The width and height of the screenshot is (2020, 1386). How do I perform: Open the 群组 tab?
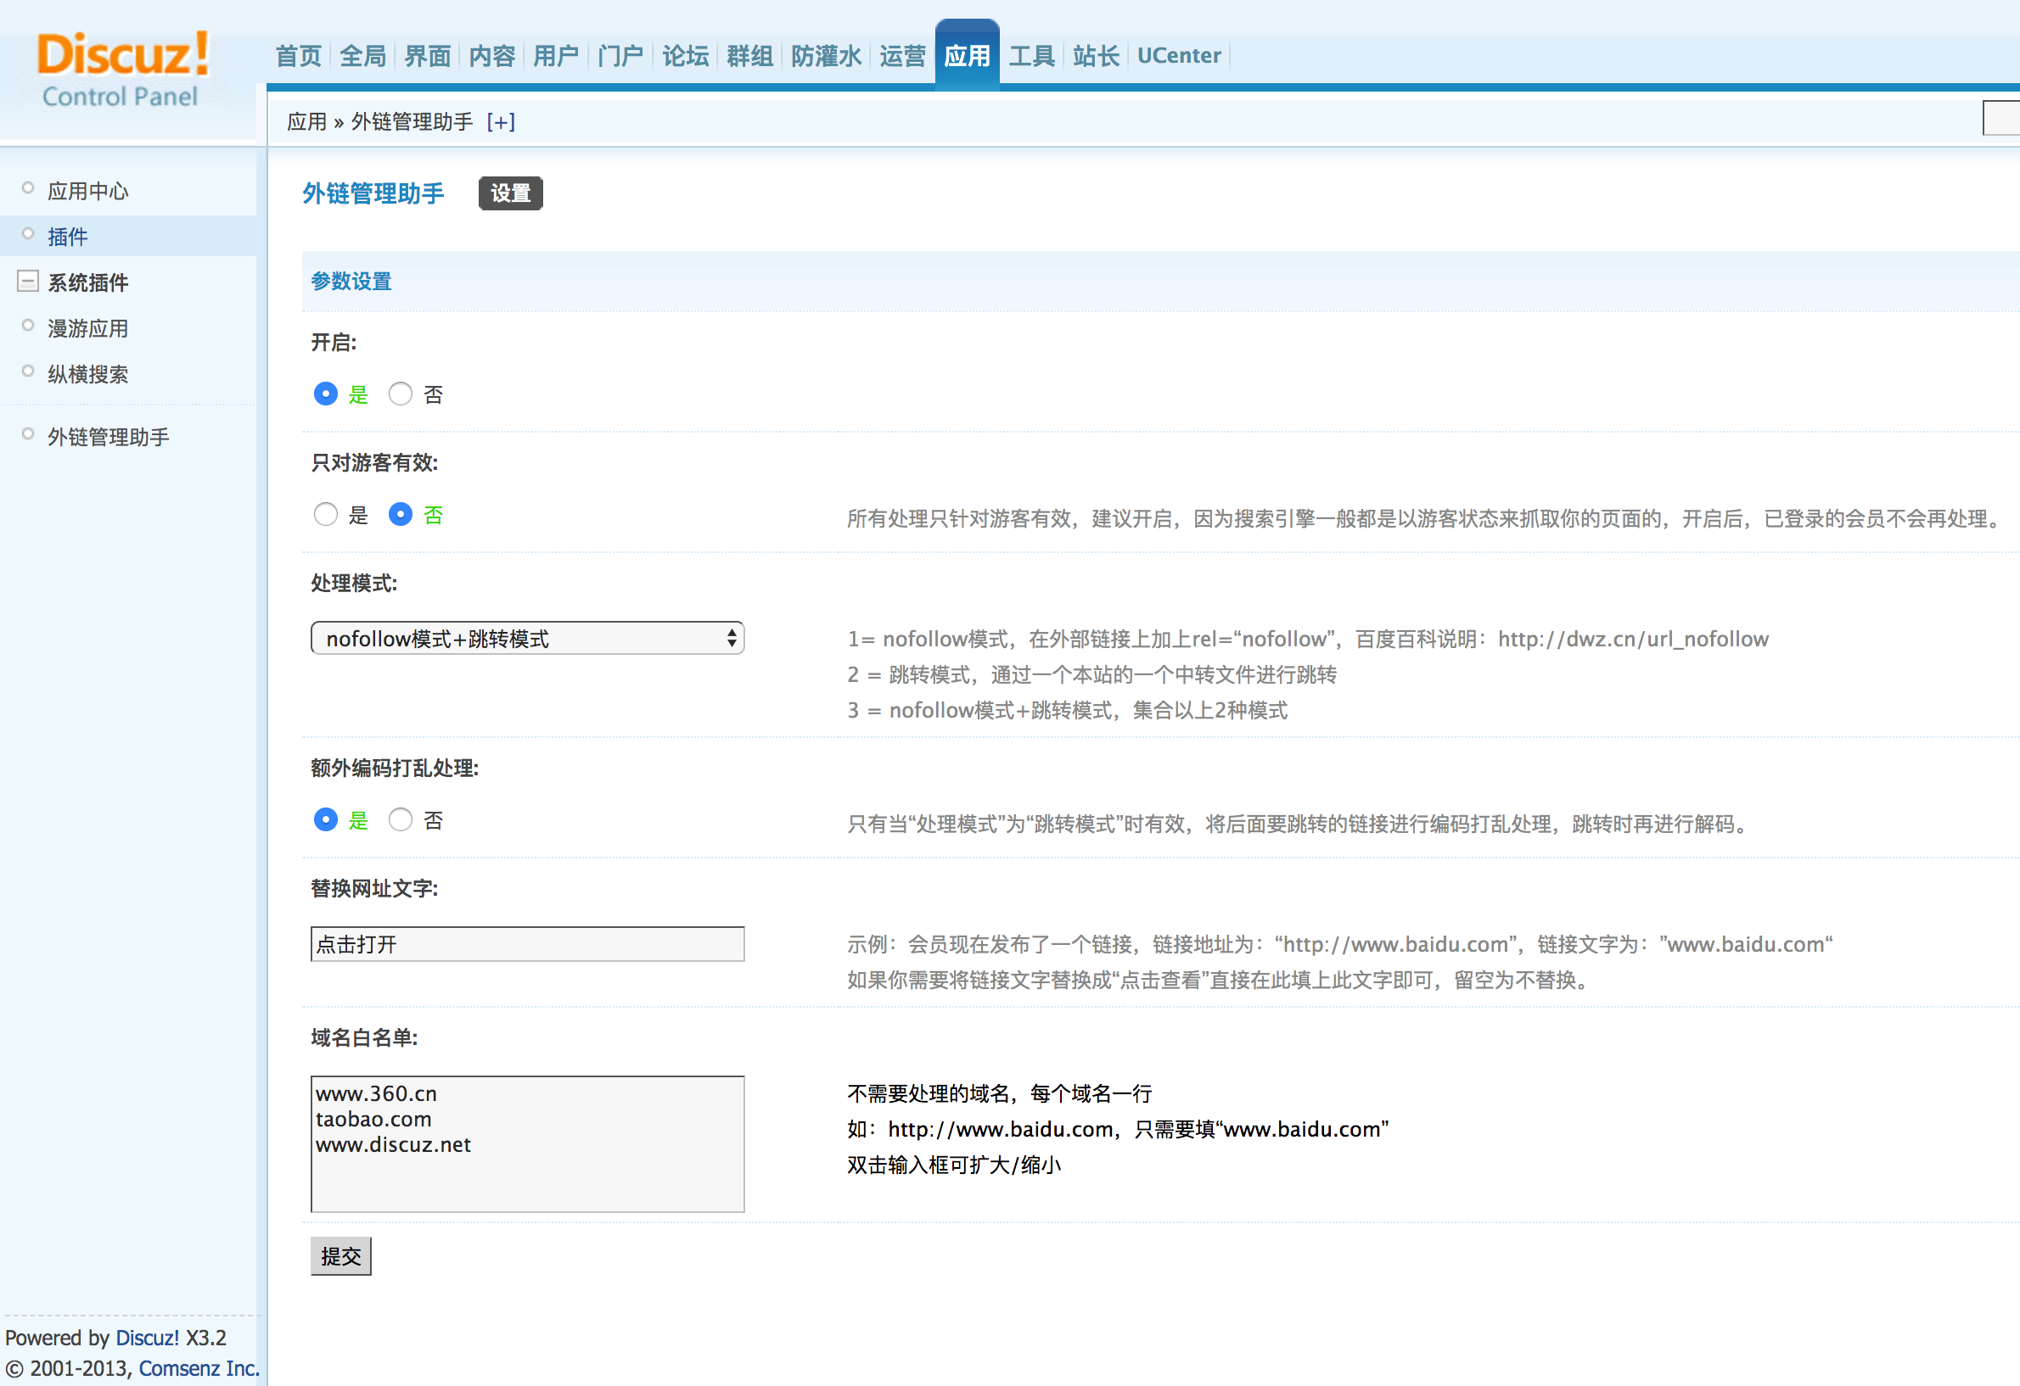[749, 57]
